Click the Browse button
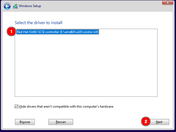 25,122
